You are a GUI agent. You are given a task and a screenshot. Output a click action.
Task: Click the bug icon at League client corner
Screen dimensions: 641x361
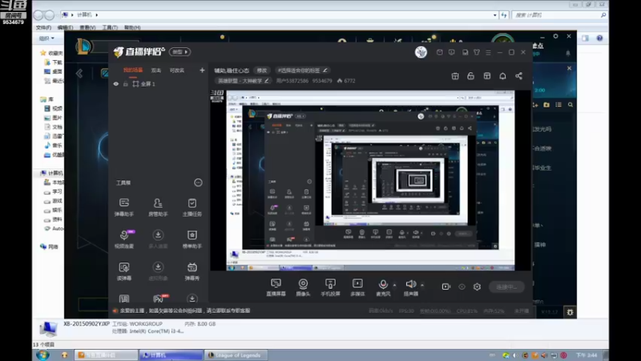(570, 312)
